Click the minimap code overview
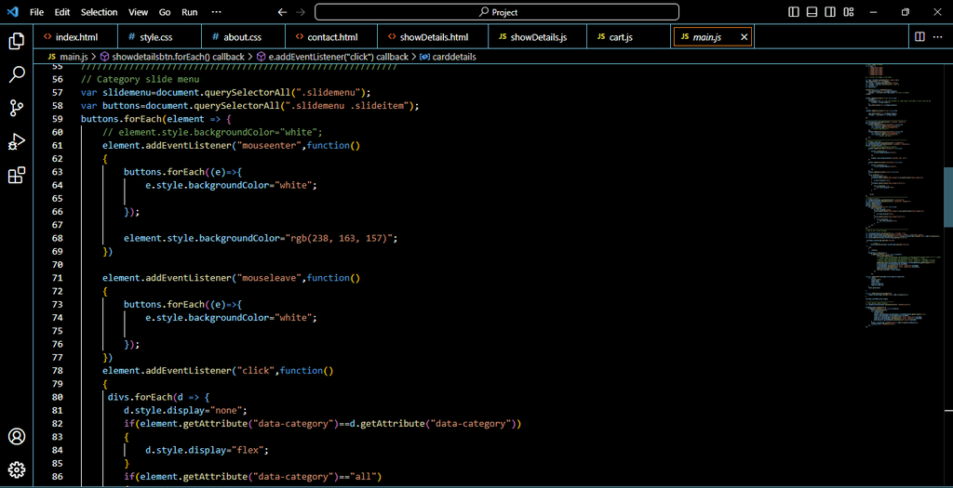The image size is (953, 488). (x=903, y=194)
